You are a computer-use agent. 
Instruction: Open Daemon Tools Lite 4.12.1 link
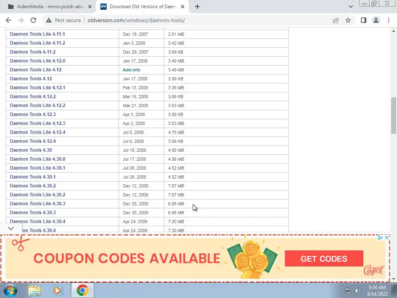pos(38,87)
